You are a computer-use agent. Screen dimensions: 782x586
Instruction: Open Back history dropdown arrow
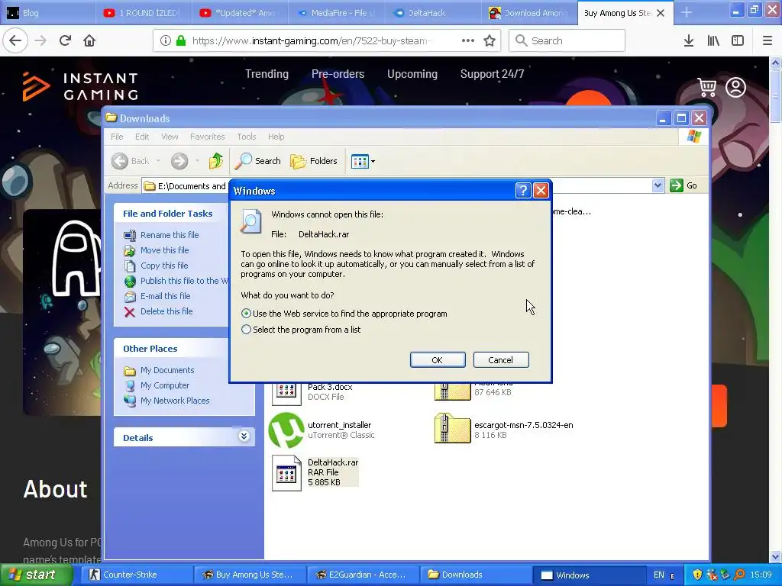pyautogui.click(x=158, y=161)
